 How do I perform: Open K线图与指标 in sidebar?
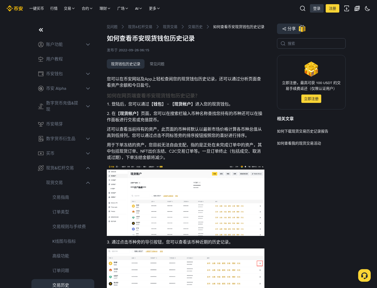[x=64, y=241]
